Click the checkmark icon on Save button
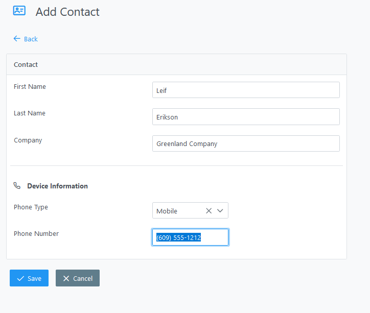Viewport: 370px width, 313px height. [x=20, y=279]
